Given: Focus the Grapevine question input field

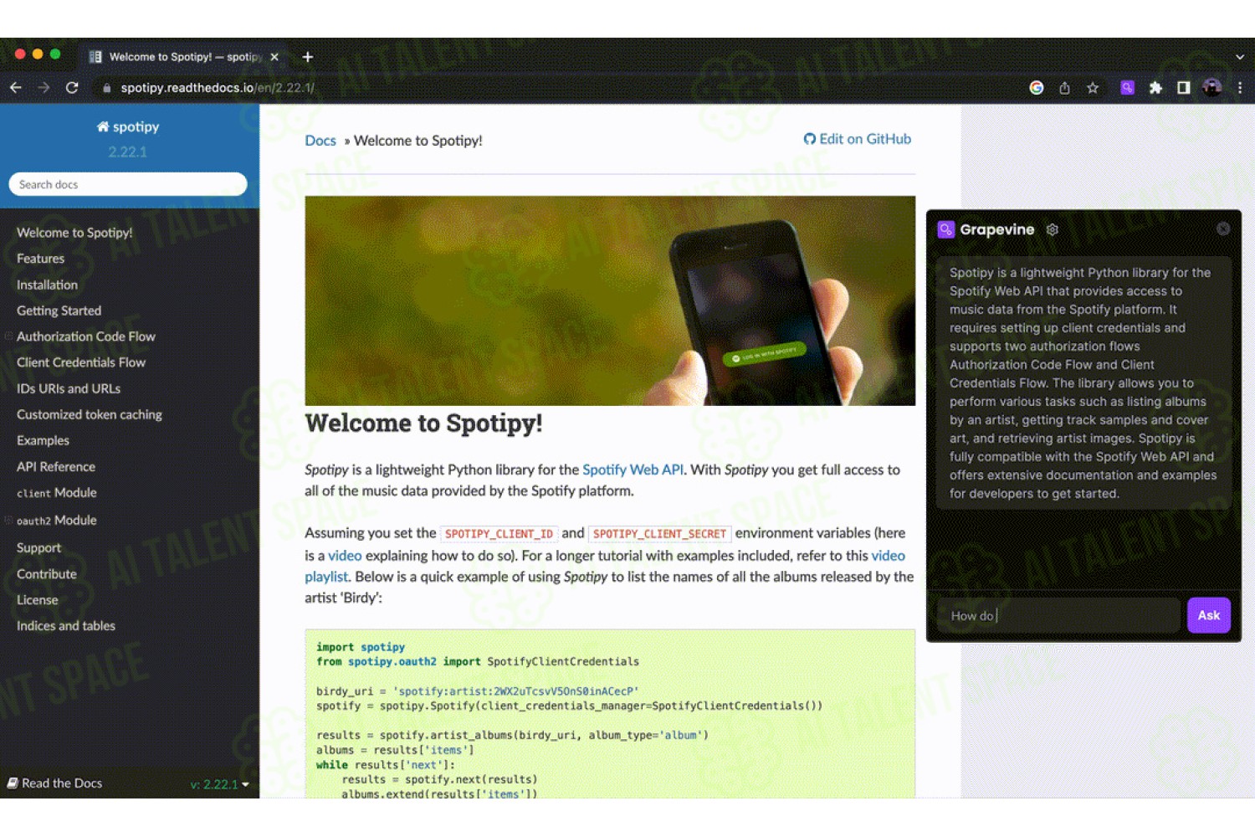Looking at the screenshot, I should 1058,615.
